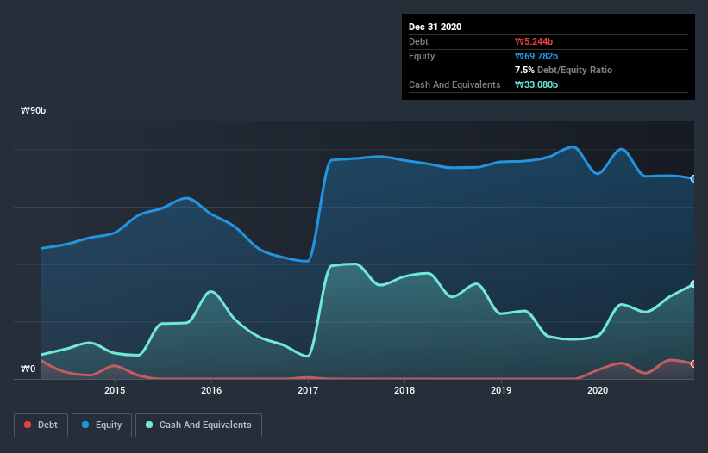The width and height of the screenshot is (708, 453).
Task: Click the 2019 x-axis label
Action: (x=501, y=390)
